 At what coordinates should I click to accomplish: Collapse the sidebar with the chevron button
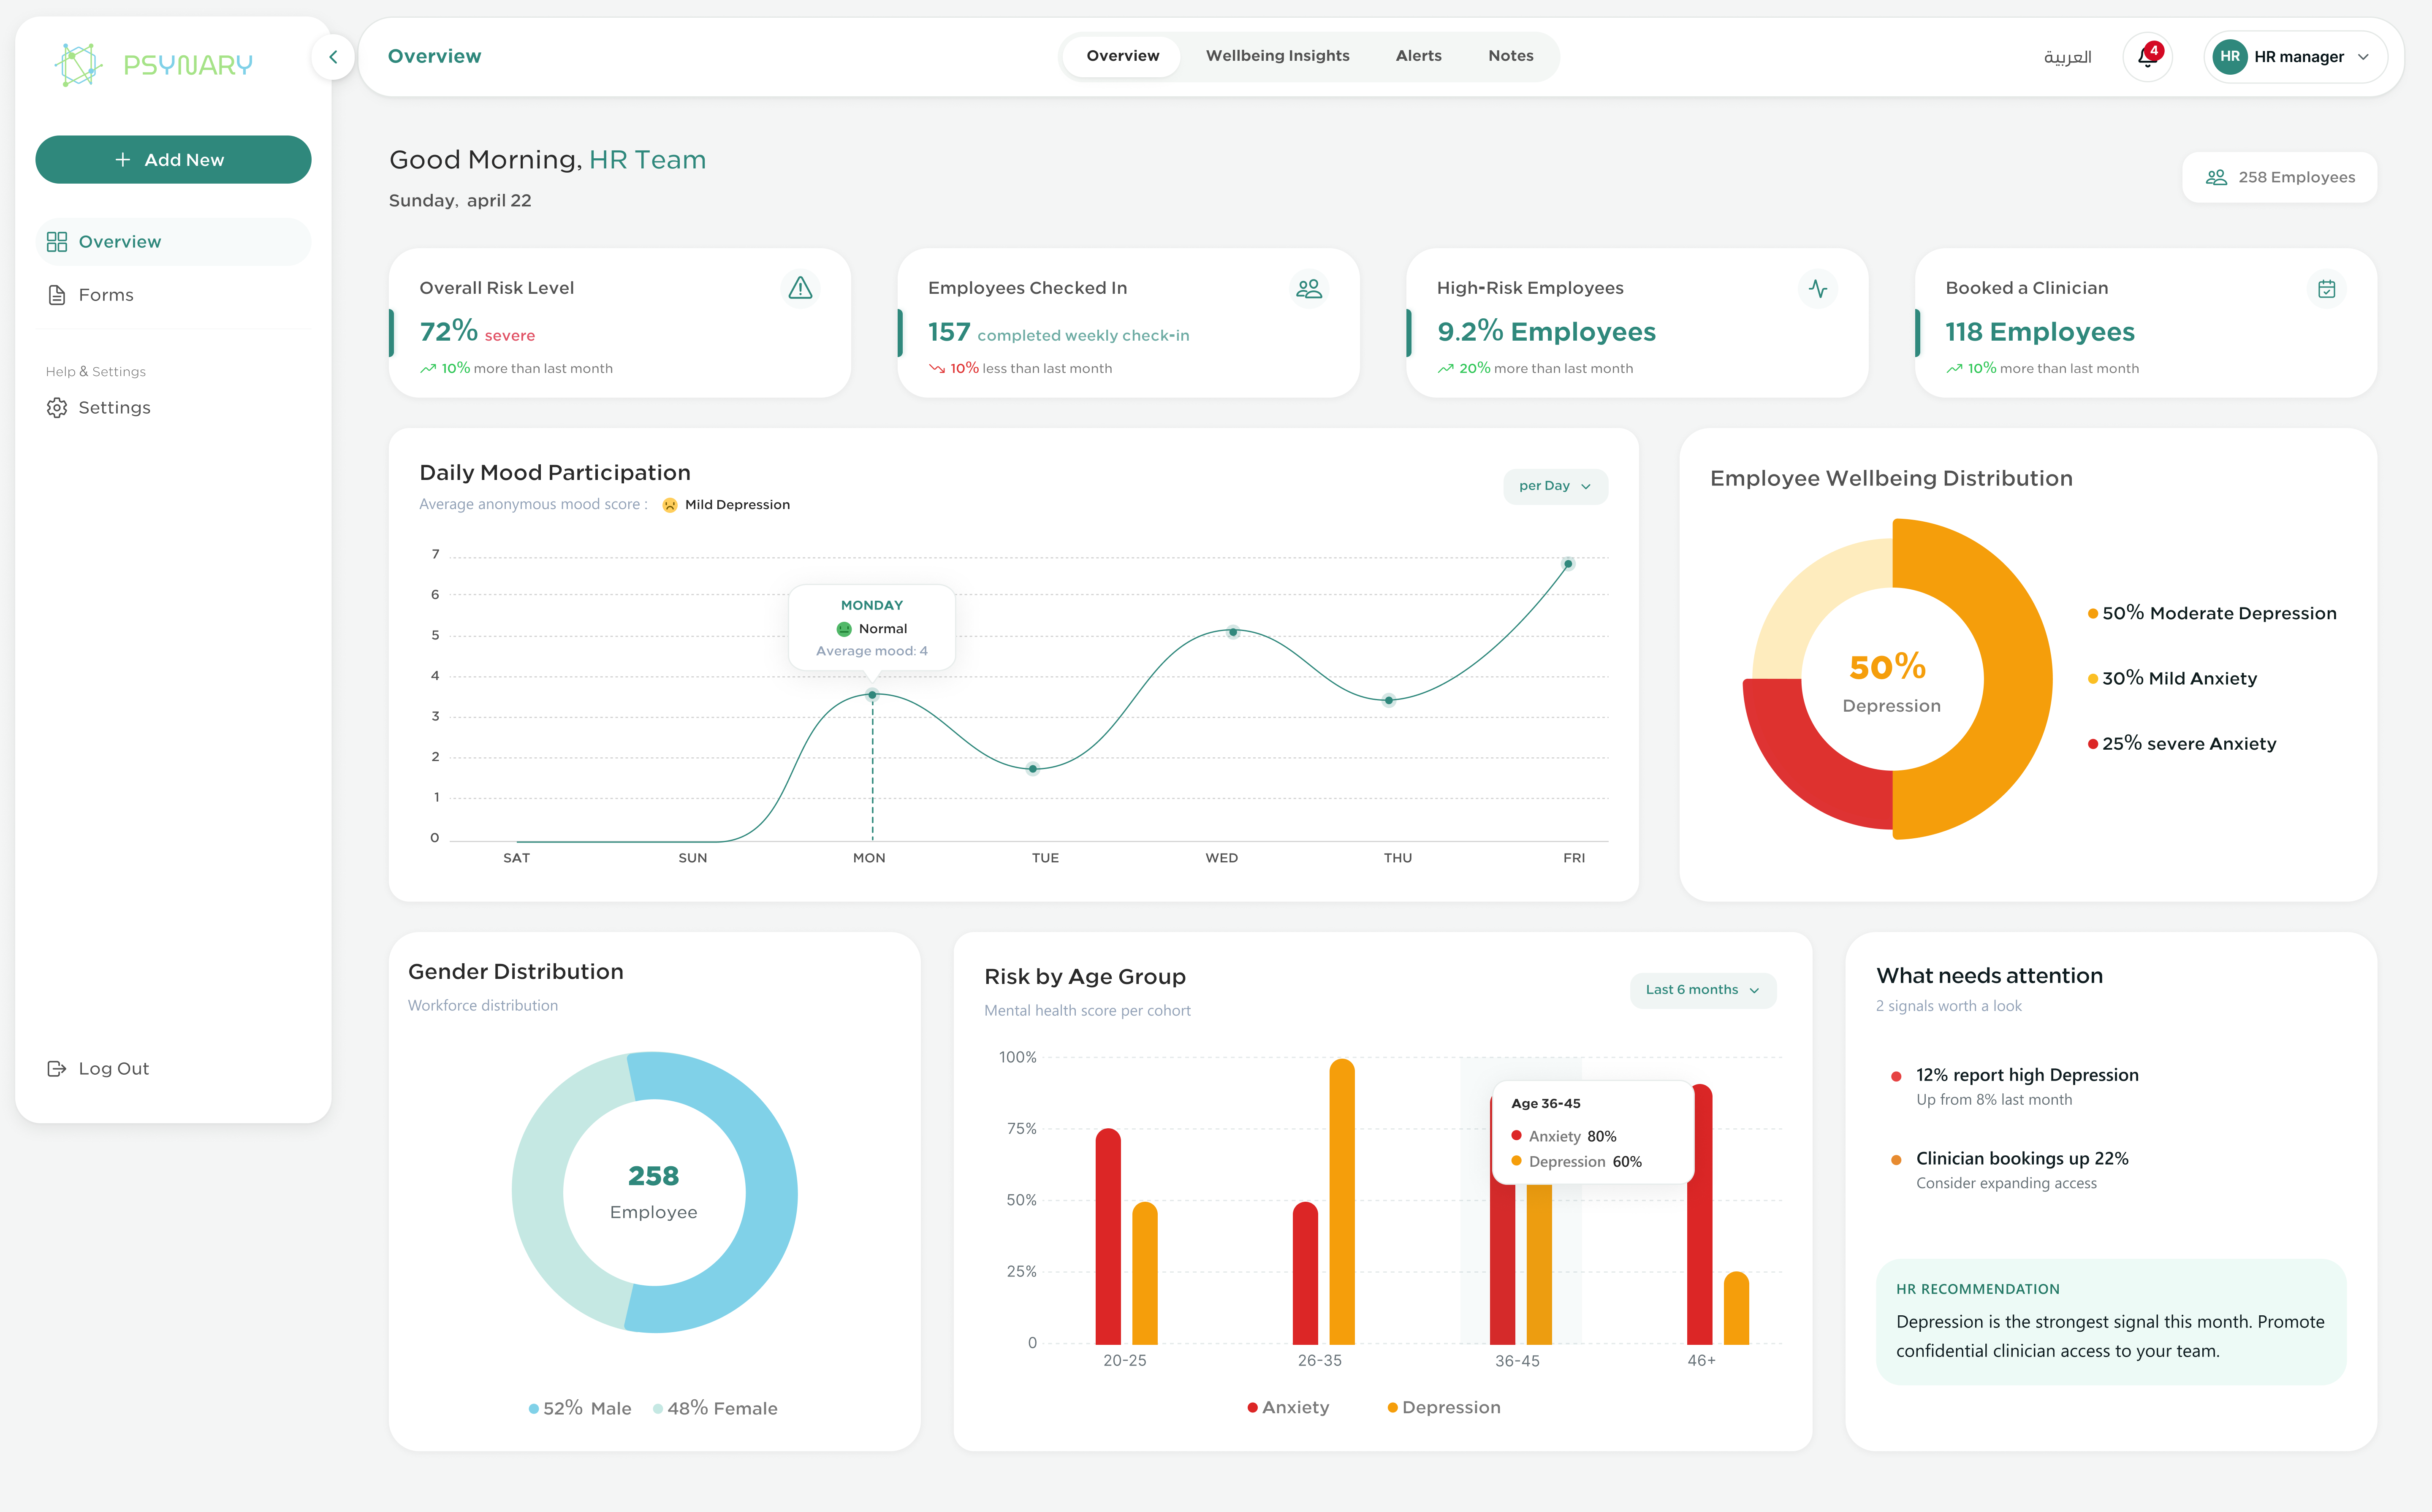(333, 57)
